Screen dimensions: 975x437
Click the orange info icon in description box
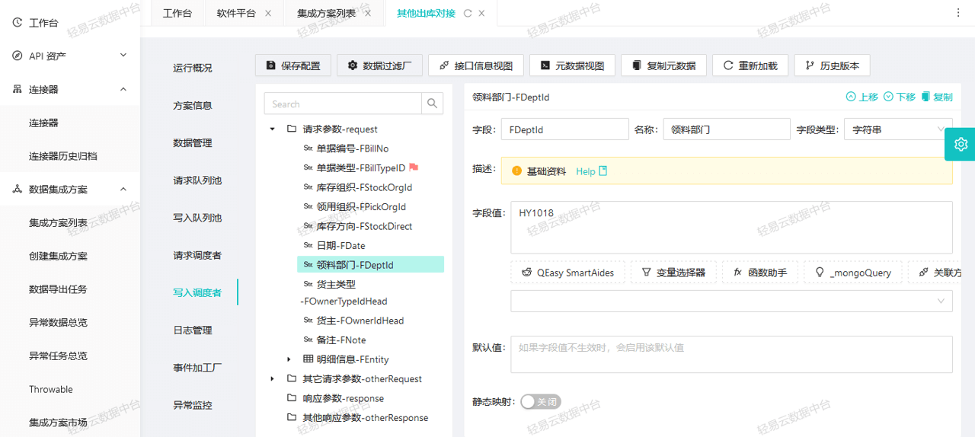517,171
